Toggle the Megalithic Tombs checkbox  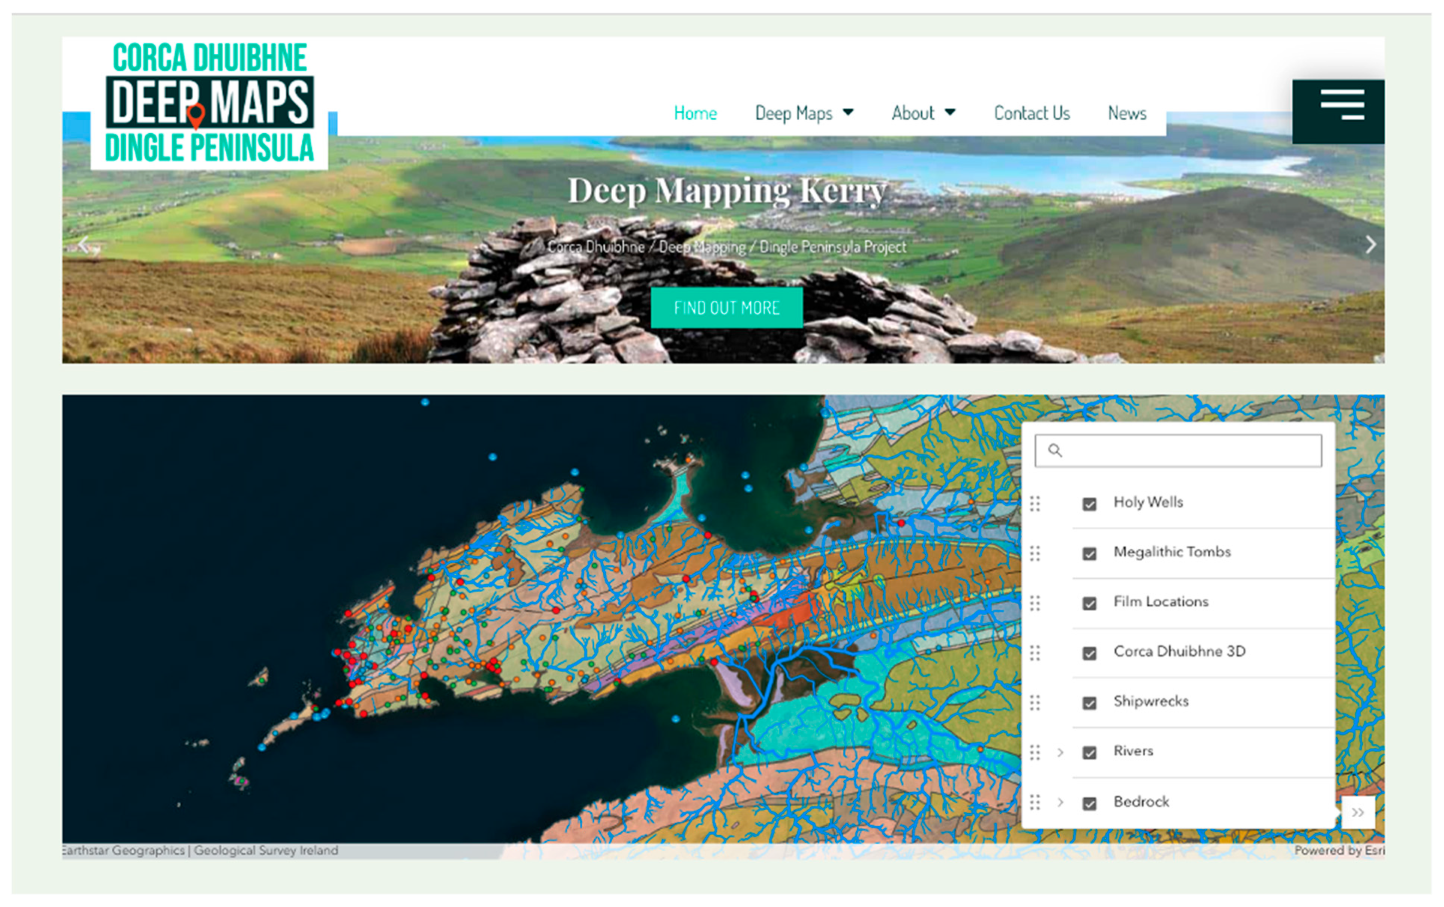pos(1089,553)
